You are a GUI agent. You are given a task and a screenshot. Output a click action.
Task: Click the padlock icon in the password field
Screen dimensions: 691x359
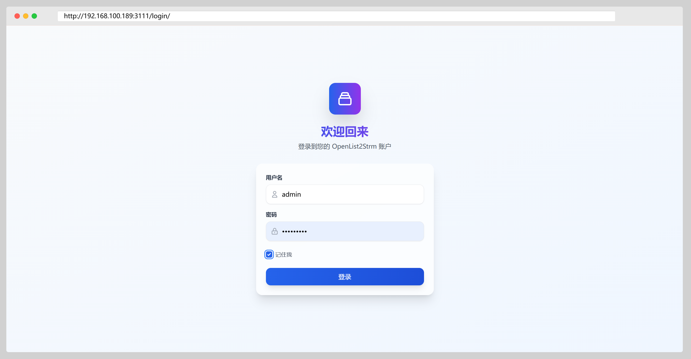tap(274, 231)
